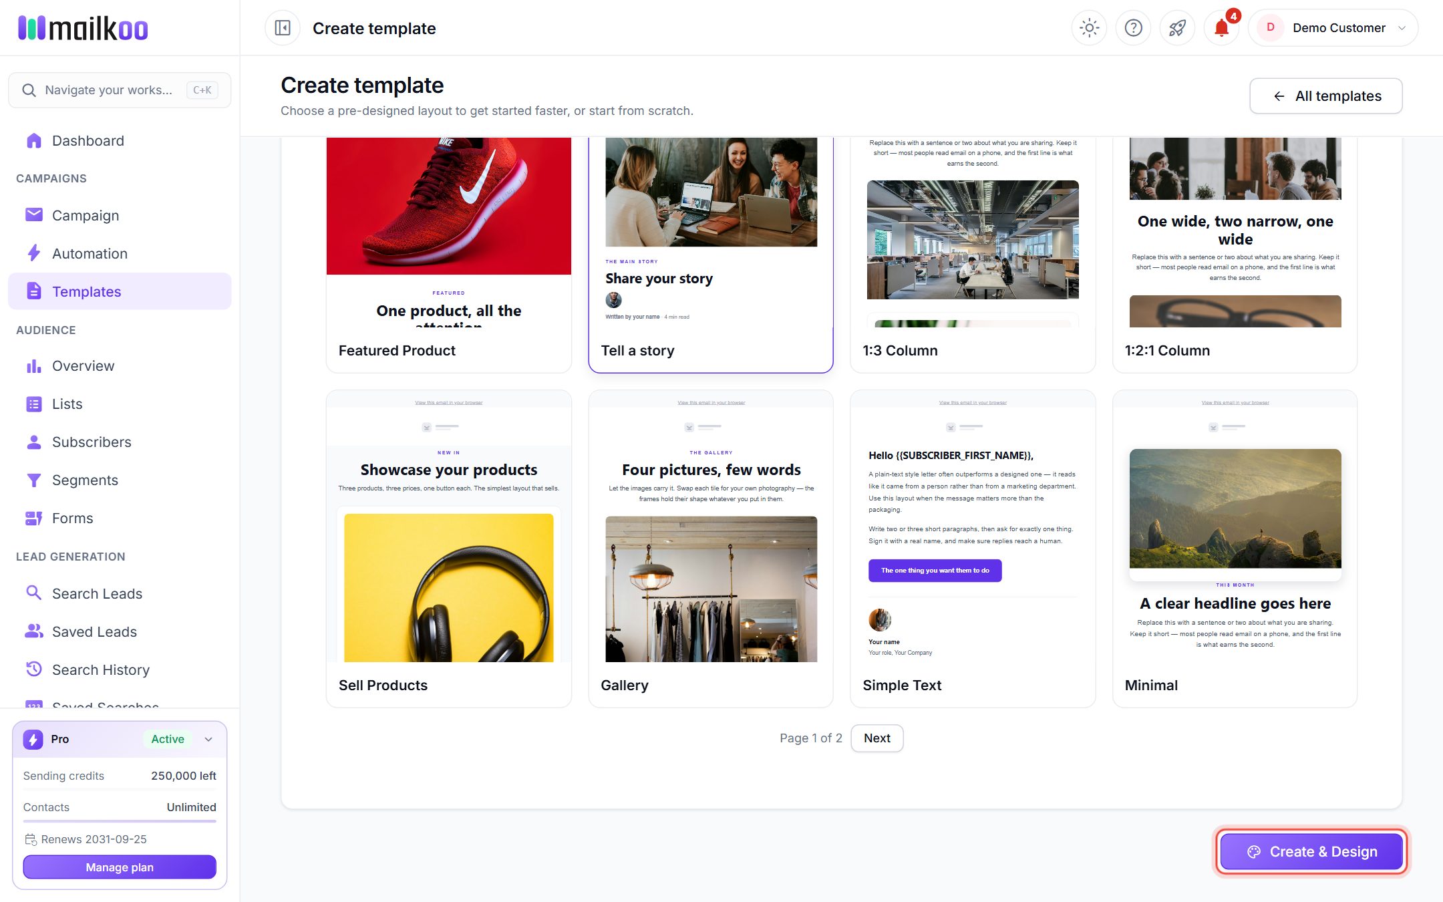Screen dimensions: 1443x902
Task: Select the Simple Text template card
Action: 973,549
